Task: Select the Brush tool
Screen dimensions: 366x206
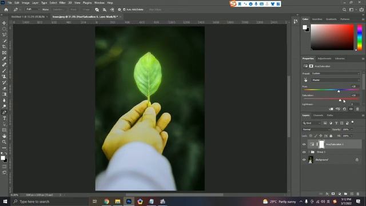Action: [x=4, y=70]
